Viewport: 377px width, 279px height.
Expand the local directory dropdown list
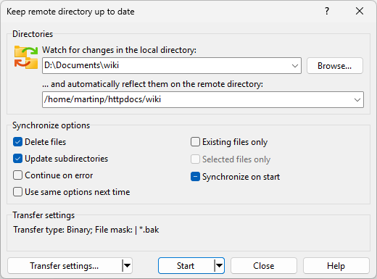295,66
